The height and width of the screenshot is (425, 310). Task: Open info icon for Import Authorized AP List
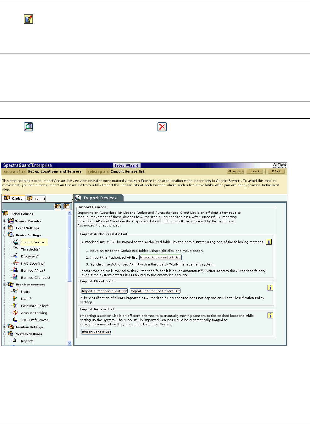(x=268, y=242)
